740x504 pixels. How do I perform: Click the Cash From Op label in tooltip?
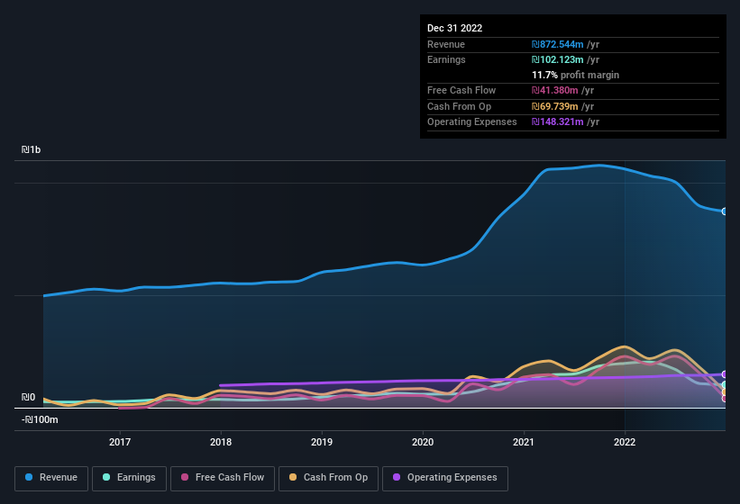coord(459,106)
